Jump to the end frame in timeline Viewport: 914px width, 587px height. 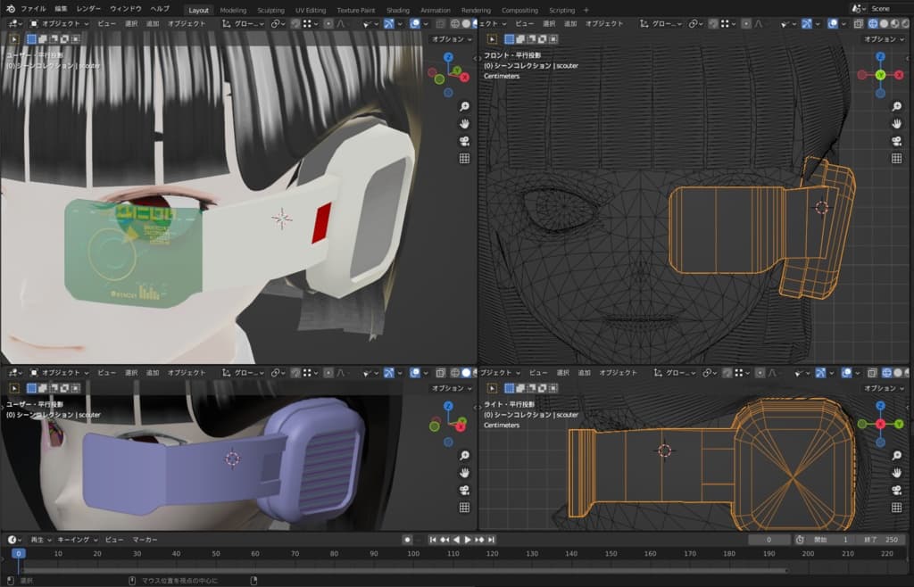point(491,540)
